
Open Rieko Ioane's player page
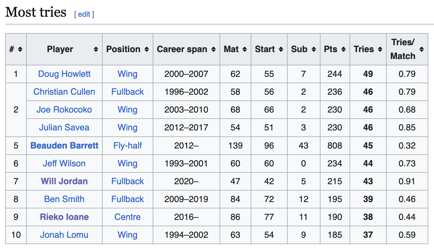tap(64, 217)
